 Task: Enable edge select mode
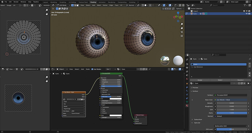click(75, 5)
